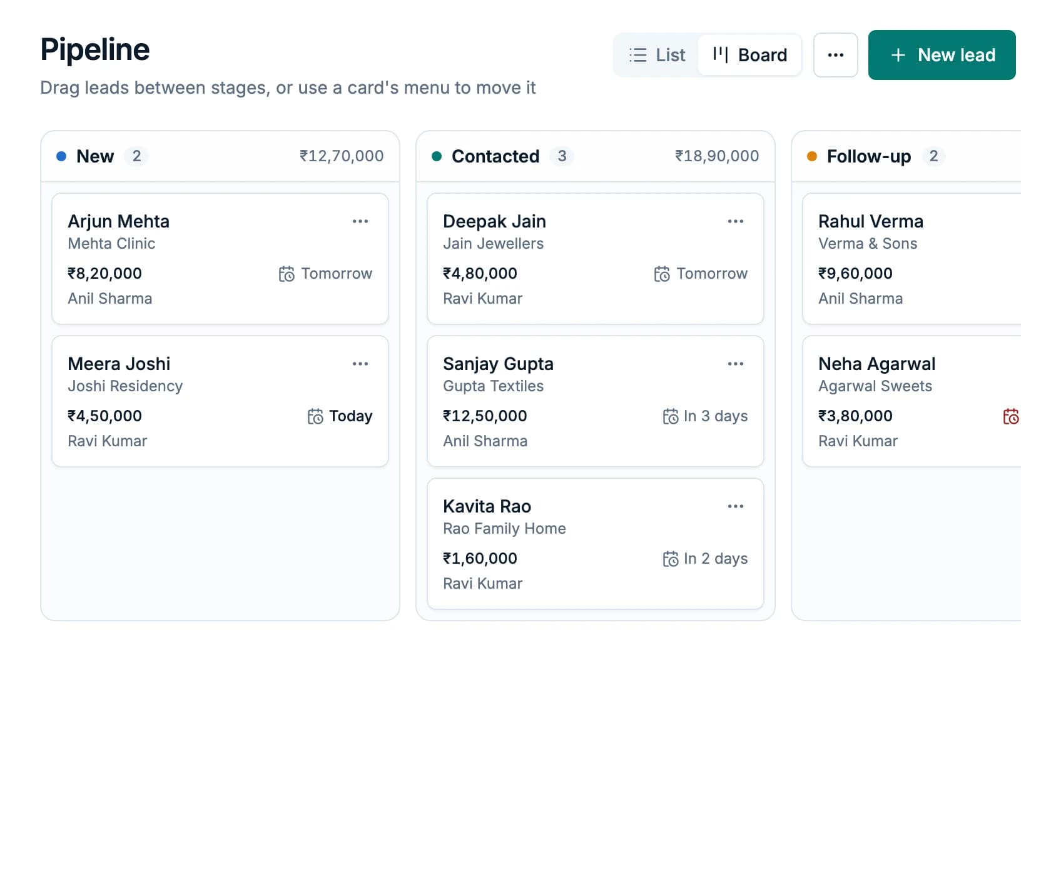Open Kavita Rao card's three-dot menu
This screenshot has width=1056, height=870.
click(x=735, y=506)
